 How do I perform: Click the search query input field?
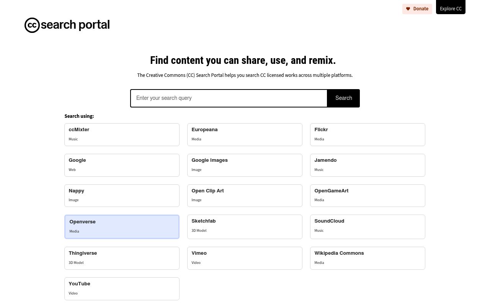point(229,98)
